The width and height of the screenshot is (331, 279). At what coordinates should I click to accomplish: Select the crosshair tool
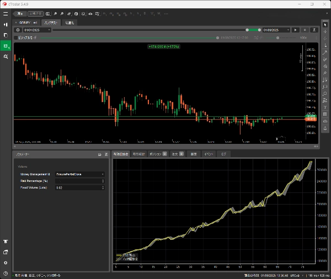[325, 31]
